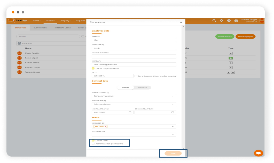Check It's a document from another country
Image resolution: width=274 pixels, height=163 pixels.
(136, 76)
